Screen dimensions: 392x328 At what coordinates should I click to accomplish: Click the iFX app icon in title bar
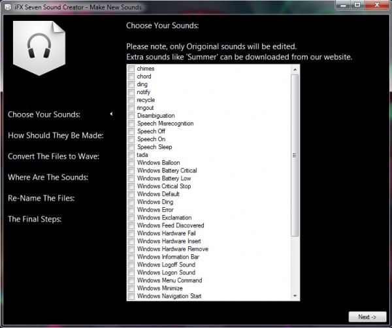point(8,7)
